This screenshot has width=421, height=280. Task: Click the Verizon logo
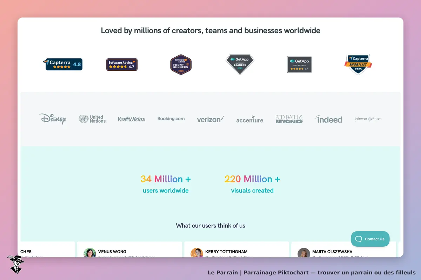[x=210, y=119]
